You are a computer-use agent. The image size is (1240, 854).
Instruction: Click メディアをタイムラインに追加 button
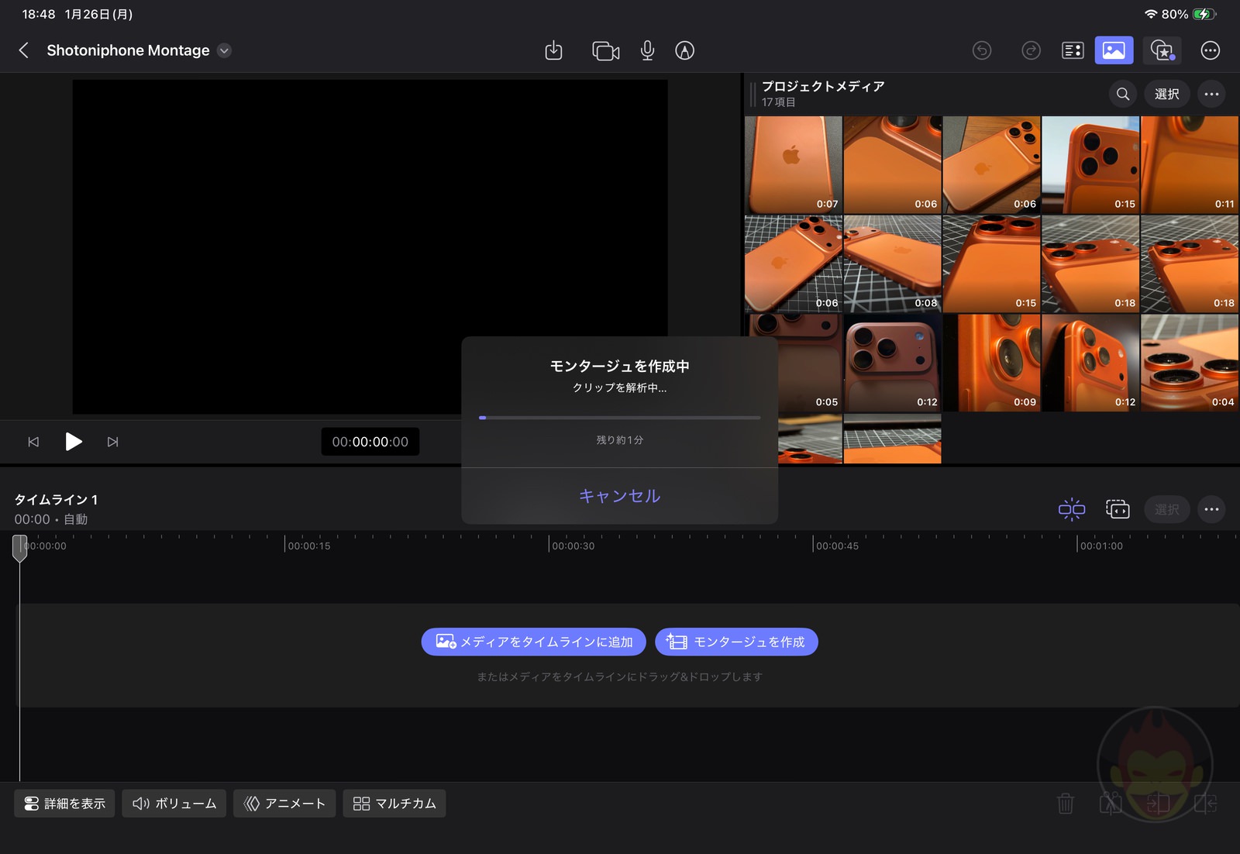point(532,642)
